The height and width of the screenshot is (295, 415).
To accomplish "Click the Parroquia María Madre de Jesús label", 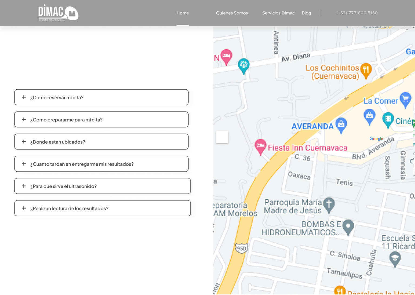I will point(293,206).
